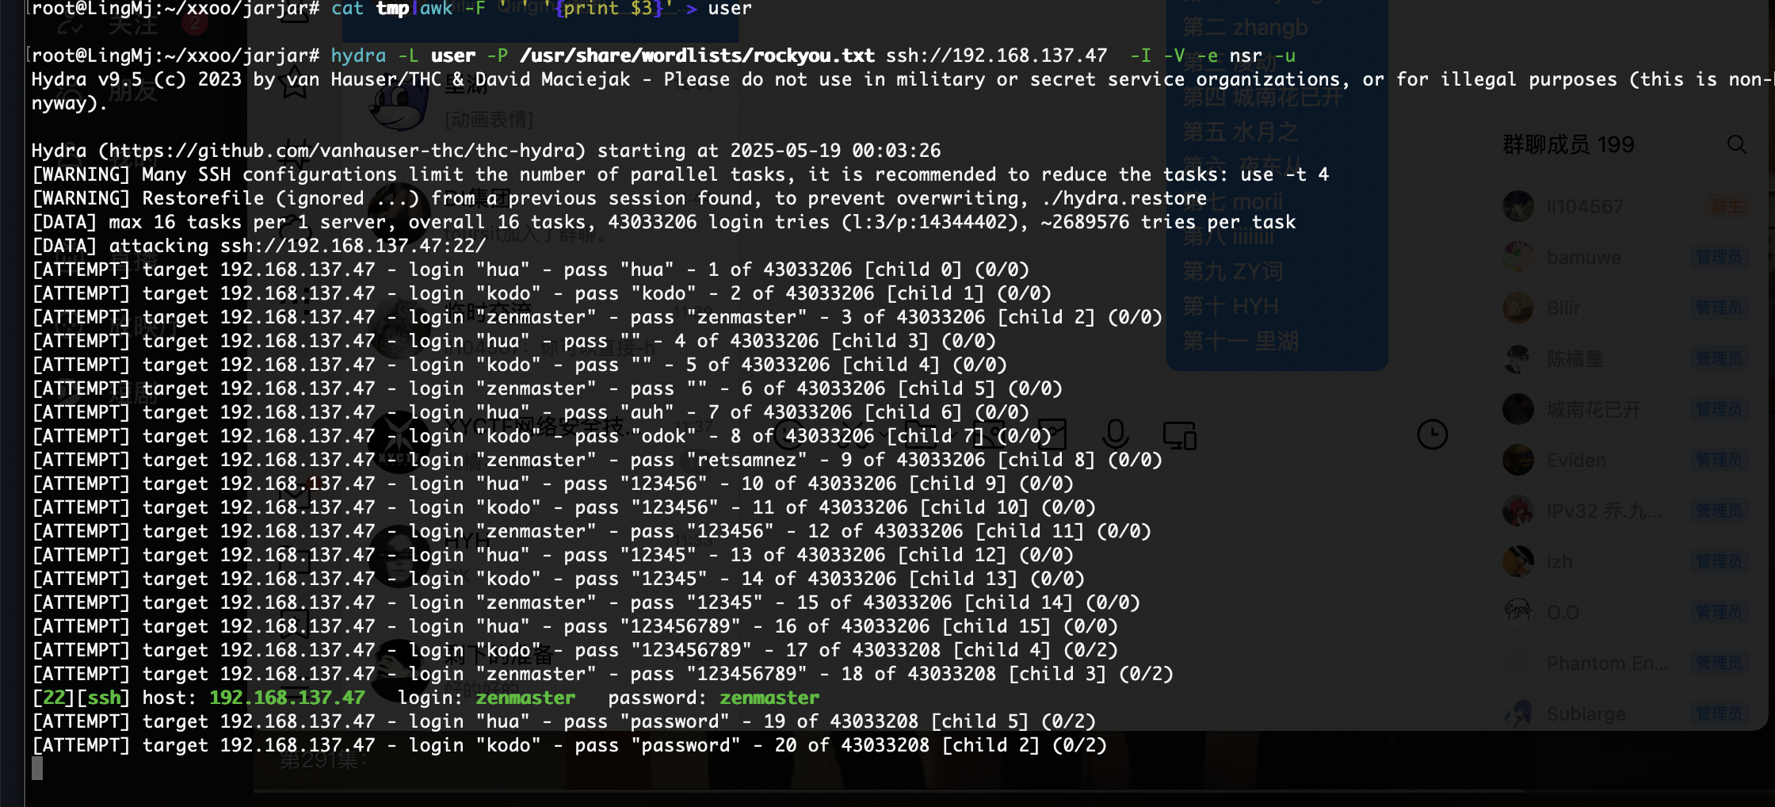Click ./hydra.restore path in warning line
1775x807 pixels.
point(1124,198)
